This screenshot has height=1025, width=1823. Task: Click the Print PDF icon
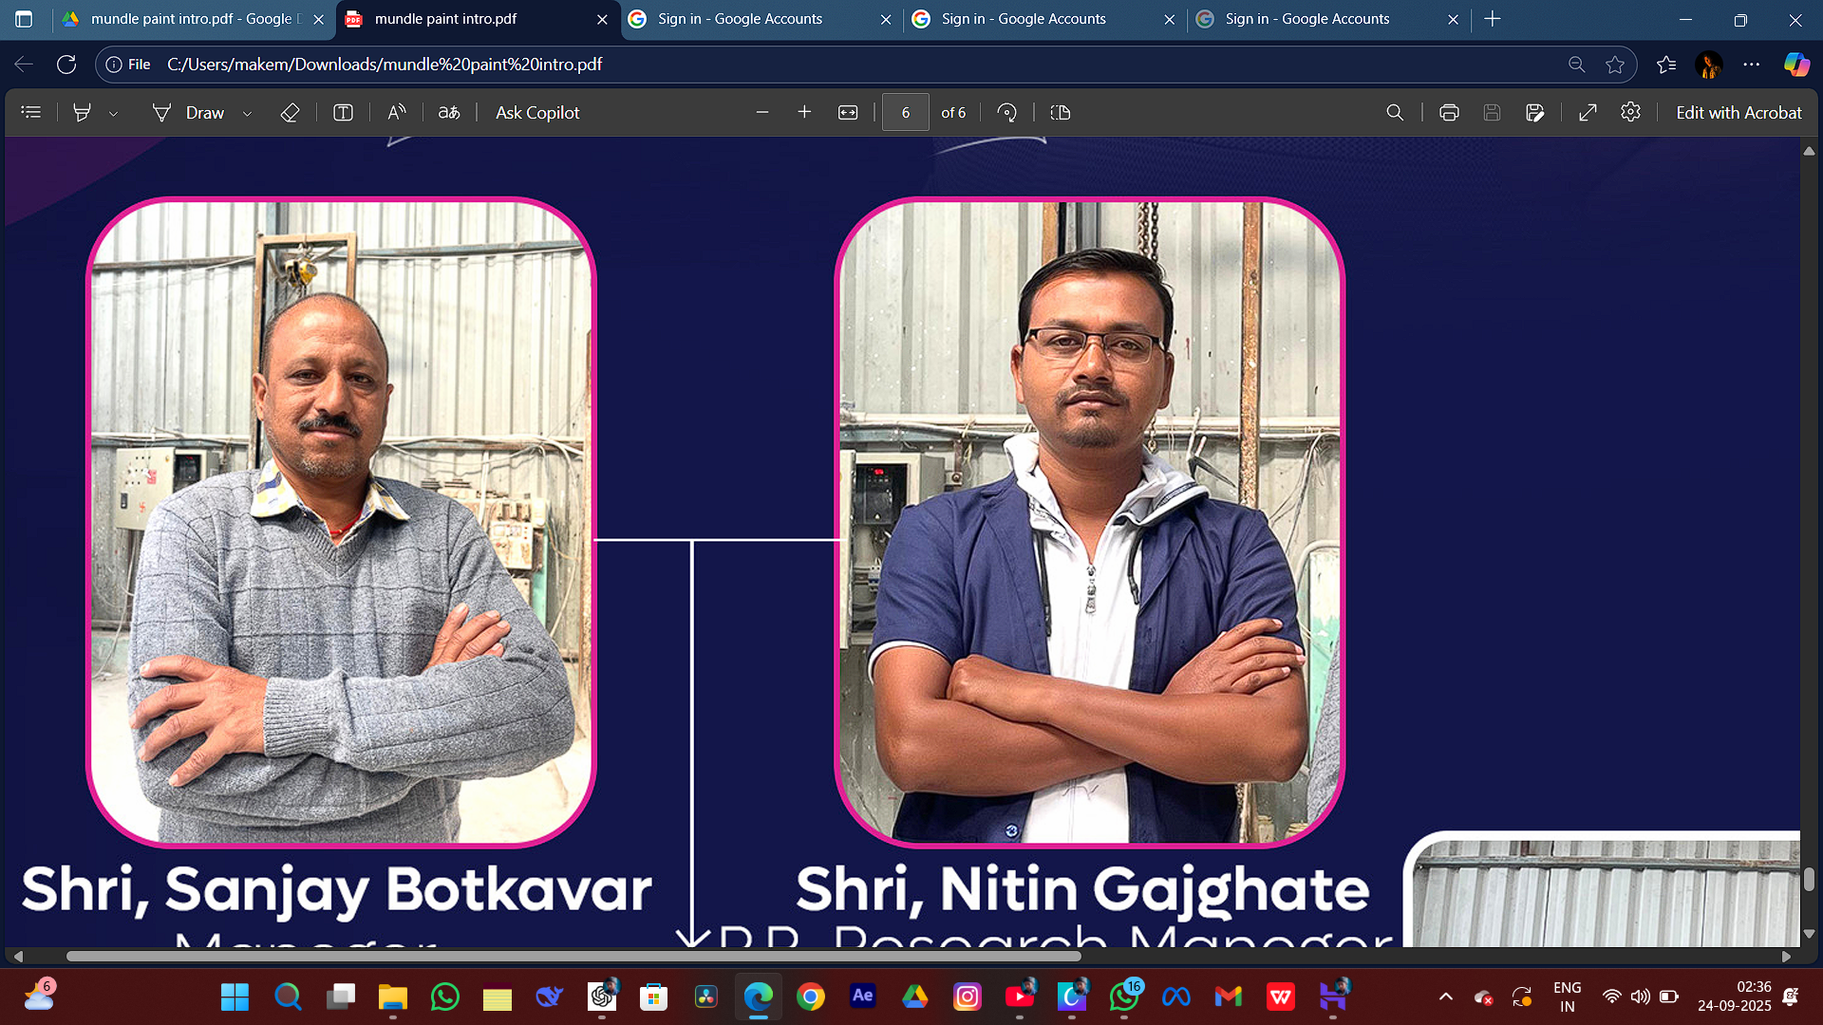(1448, 112)
